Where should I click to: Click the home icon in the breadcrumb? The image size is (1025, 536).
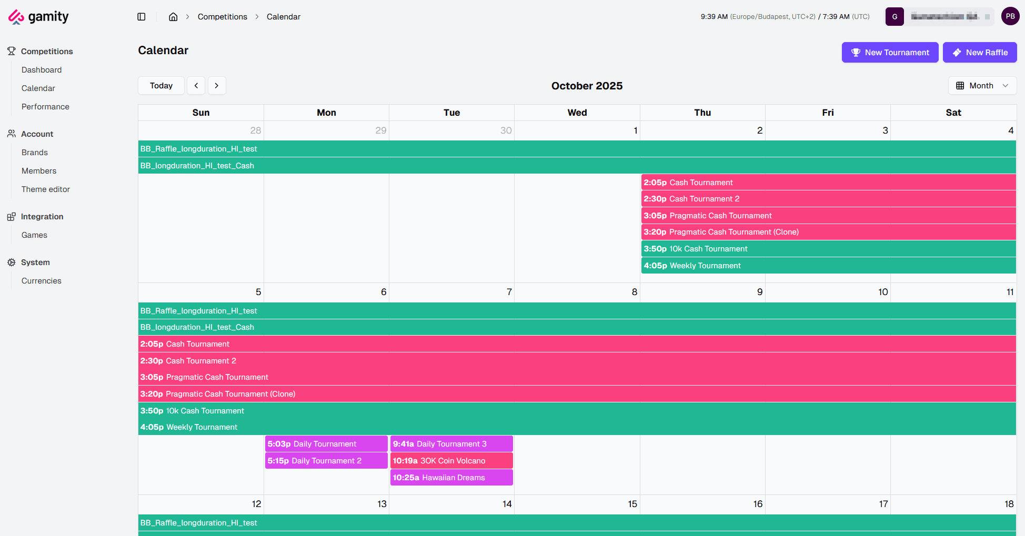(173, 16)
